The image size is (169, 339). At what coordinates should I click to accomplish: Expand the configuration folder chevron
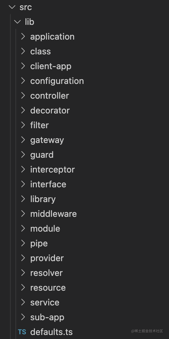coord(23,81)
